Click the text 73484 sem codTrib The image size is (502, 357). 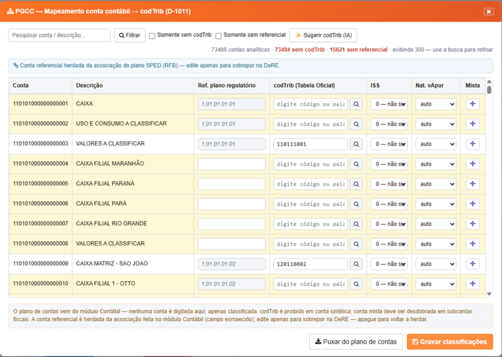point(300,50)
